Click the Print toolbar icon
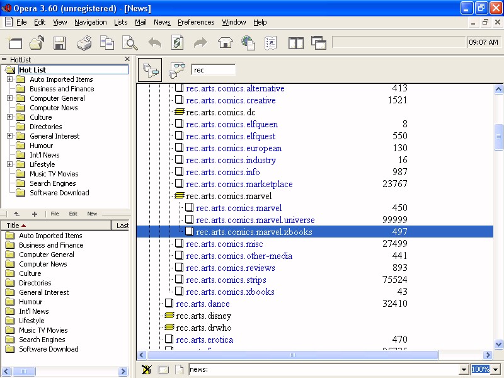The width and height of the screenshot is (504, 378). (84, 43)
